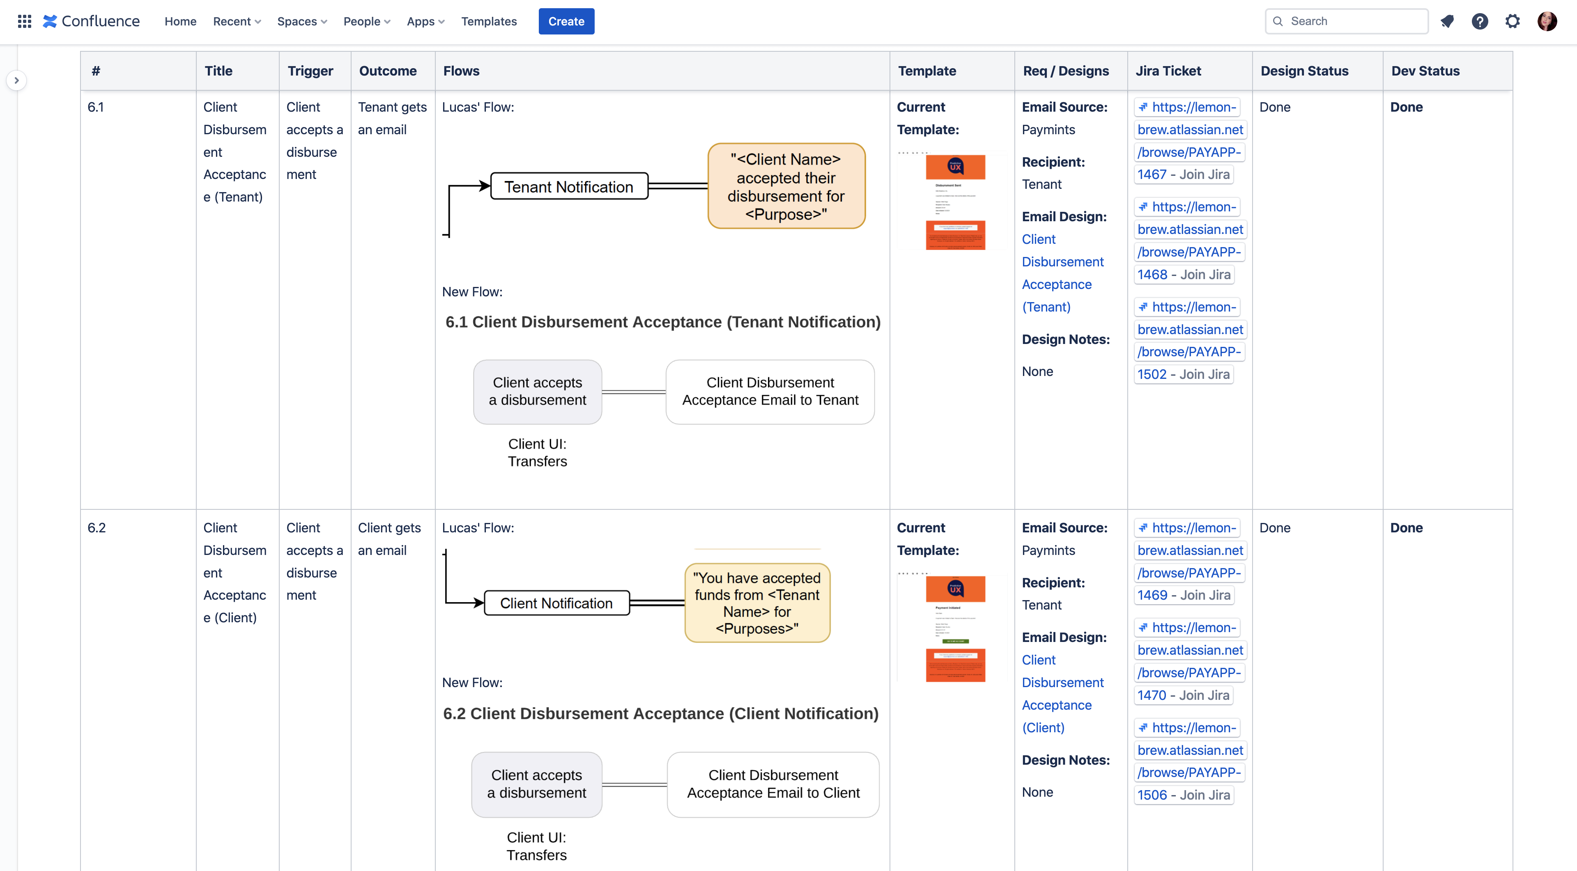
Task: Select the Templates menu item
Action: coord(488,21)
